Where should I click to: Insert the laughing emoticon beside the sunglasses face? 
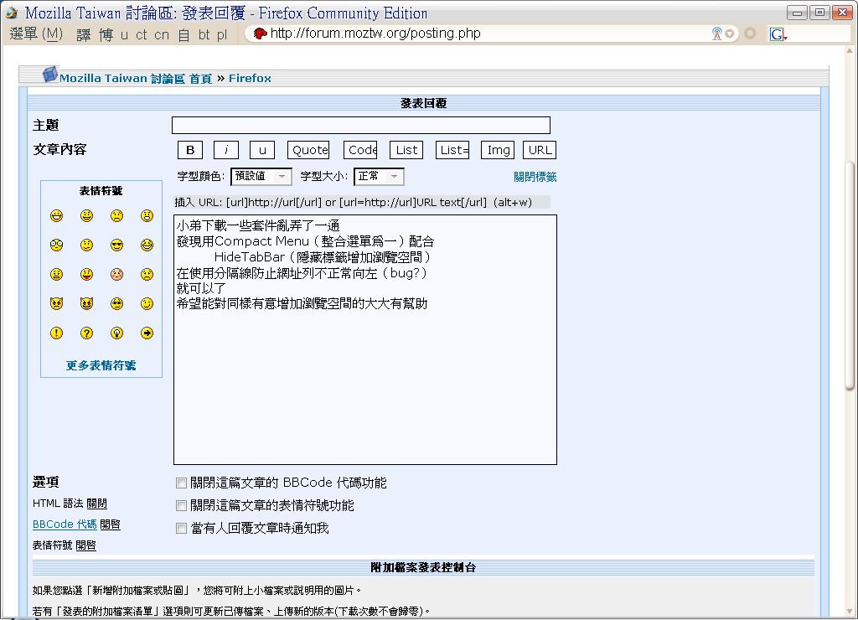tap(147, 245)
